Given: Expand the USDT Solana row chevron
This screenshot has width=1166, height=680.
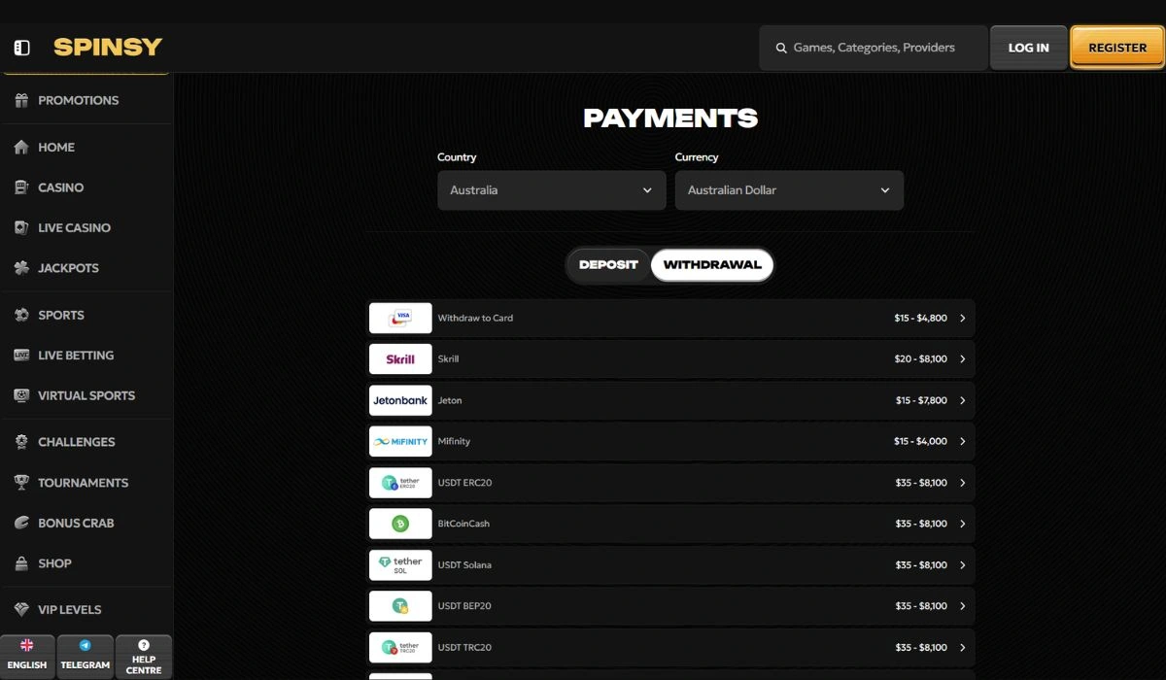Looking at the screenshot, I should tap(962, 564).
